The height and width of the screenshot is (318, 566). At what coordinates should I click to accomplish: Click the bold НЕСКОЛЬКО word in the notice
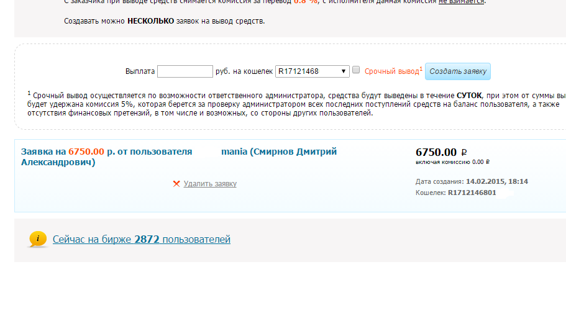pyautogui.click(x=151, y=21)
